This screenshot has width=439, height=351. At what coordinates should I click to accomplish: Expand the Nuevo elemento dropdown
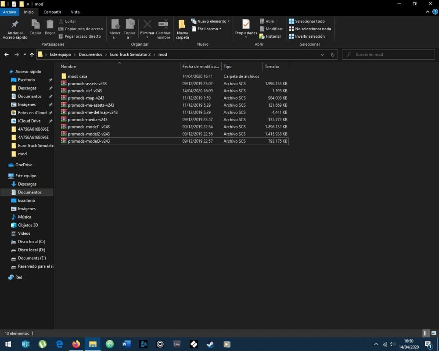(x=210, y=21)
